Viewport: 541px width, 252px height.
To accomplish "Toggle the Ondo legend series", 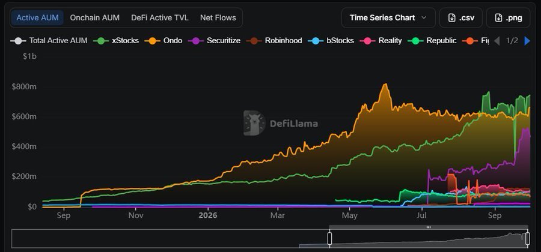I will coord(164,41).
